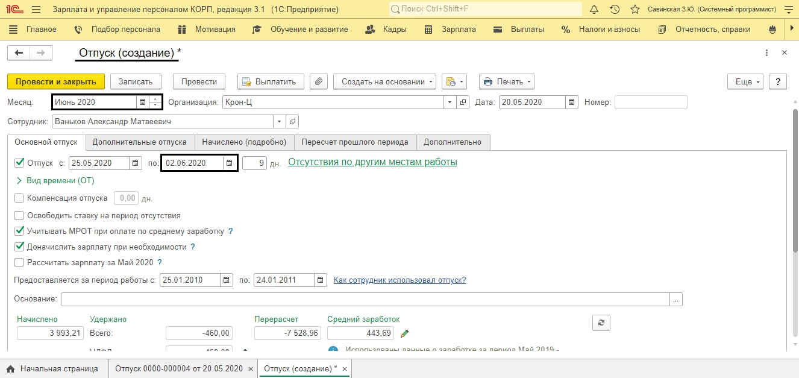Open Основание selection ellipsis button
The width and height of the screenshot is (799, 378).
click(676, 300)
